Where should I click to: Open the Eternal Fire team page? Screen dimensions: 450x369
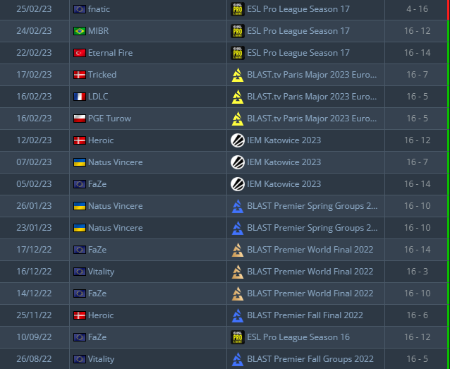tap(110, 53)
